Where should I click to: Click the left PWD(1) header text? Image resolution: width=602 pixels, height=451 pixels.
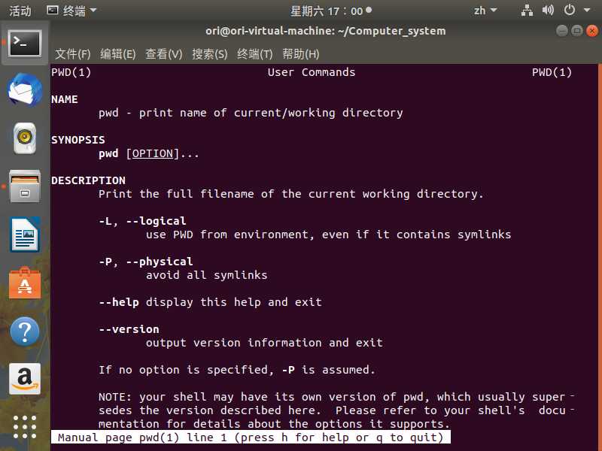click(71, 72)
